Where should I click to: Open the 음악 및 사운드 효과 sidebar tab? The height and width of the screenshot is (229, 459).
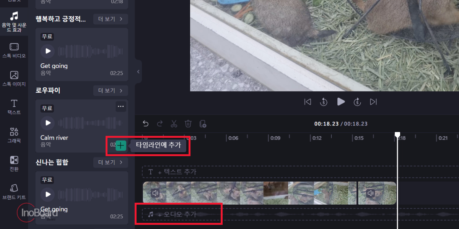point(14,22)
